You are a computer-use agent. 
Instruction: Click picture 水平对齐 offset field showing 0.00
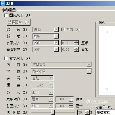(68, 43)
